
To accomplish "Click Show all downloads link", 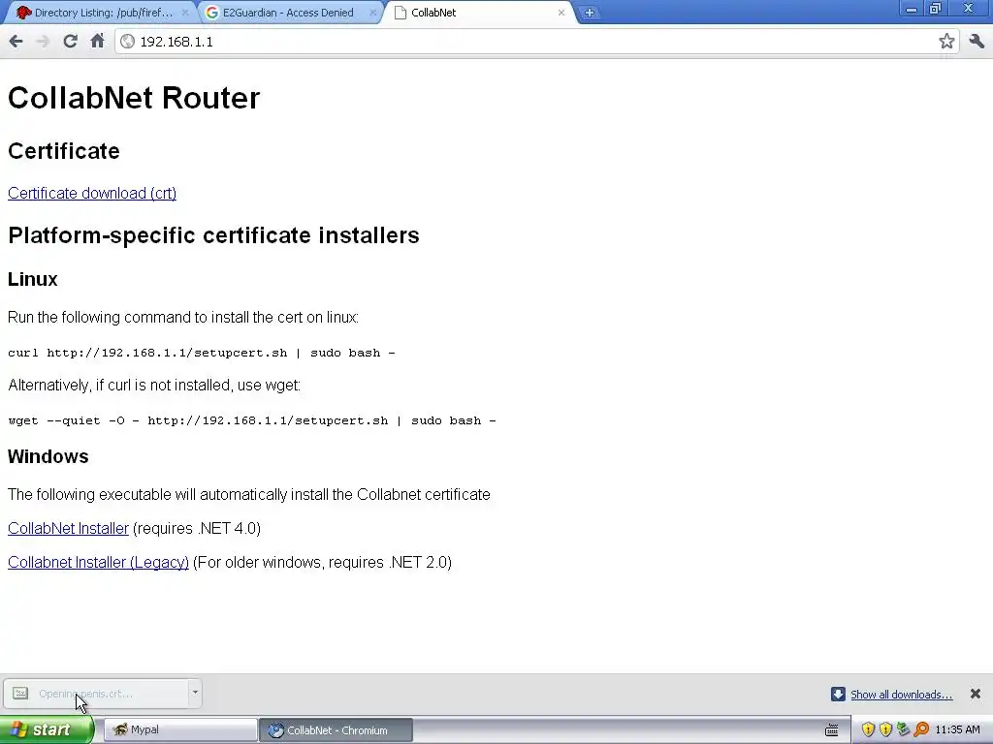I will (x=901, y=695).
